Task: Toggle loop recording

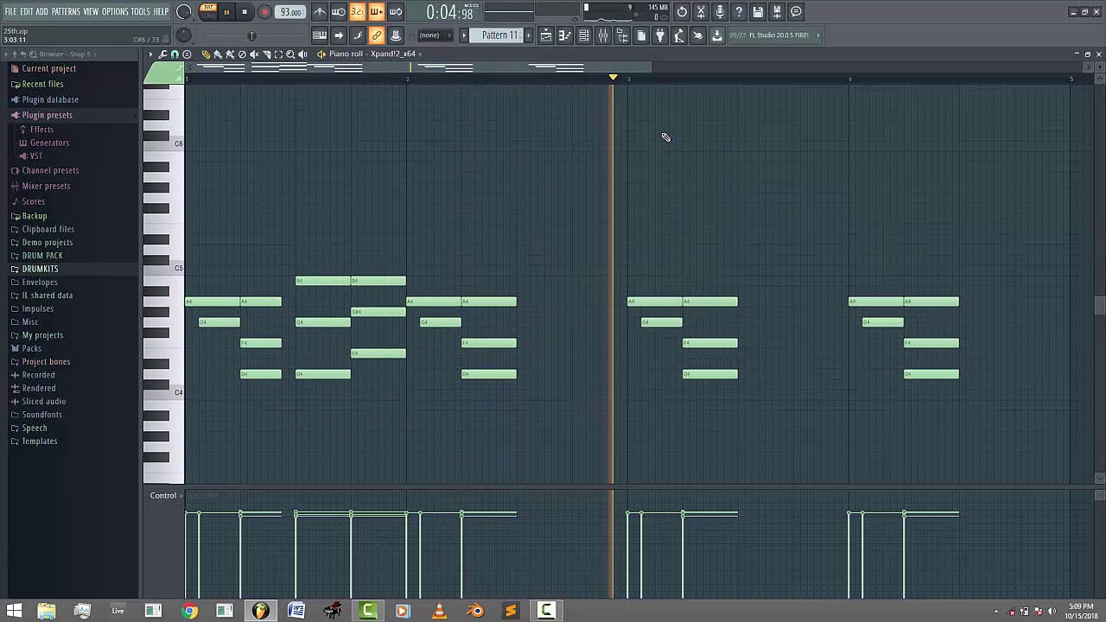Action: click(396, 11)
